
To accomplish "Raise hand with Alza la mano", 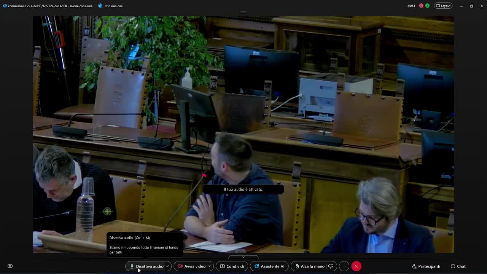I will tap(309, 266).
